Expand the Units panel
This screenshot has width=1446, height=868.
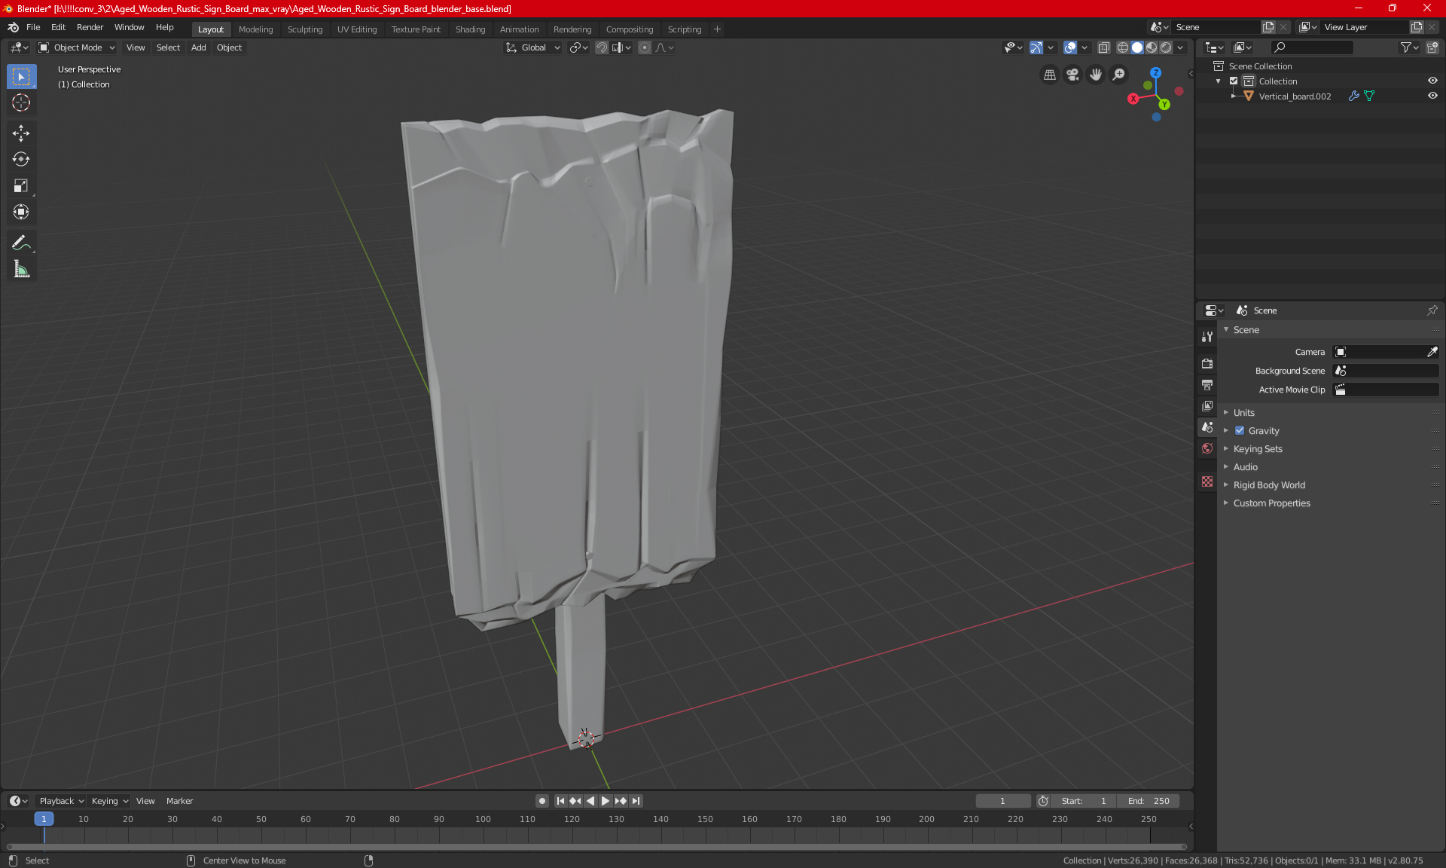[1244, 413]
